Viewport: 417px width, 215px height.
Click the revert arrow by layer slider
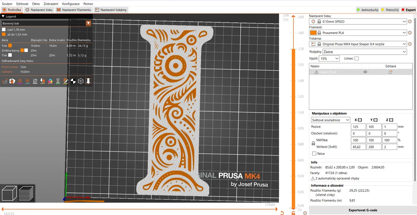pos(282,213)
